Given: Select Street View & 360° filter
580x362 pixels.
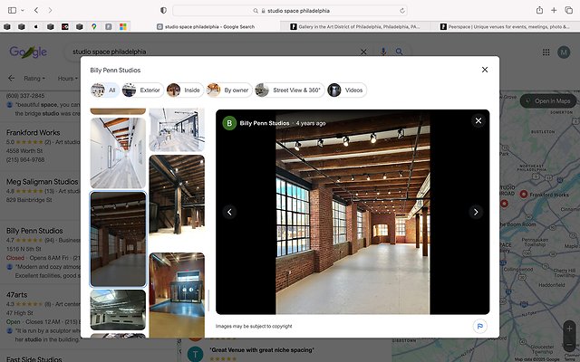Looking at the screenshot, I should tap(288, 90).
